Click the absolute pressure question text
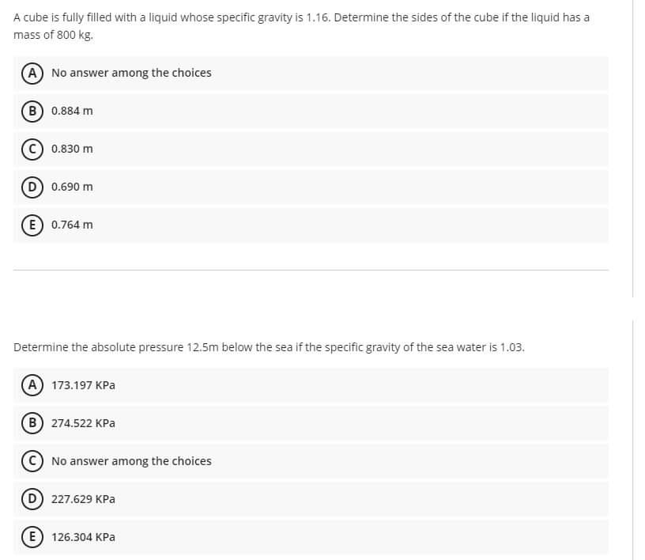This screenshot has width=645, height=560. click(x=269, y=347)
